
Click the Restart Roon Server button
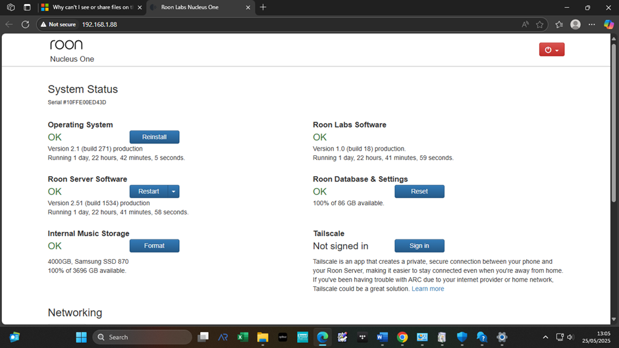pyautogui.click(x=149, y=191)
